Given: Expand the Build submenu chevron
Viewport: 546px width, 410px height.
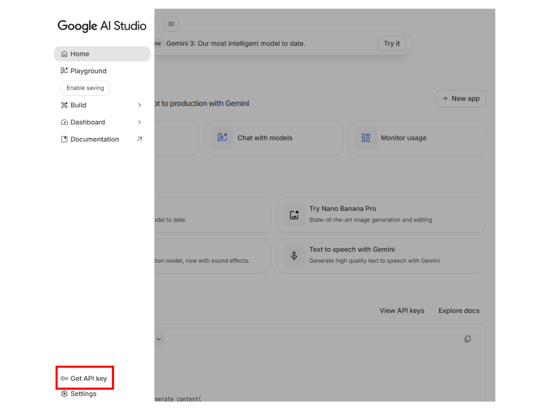Looking at the screenshot, I should [140, 105].
